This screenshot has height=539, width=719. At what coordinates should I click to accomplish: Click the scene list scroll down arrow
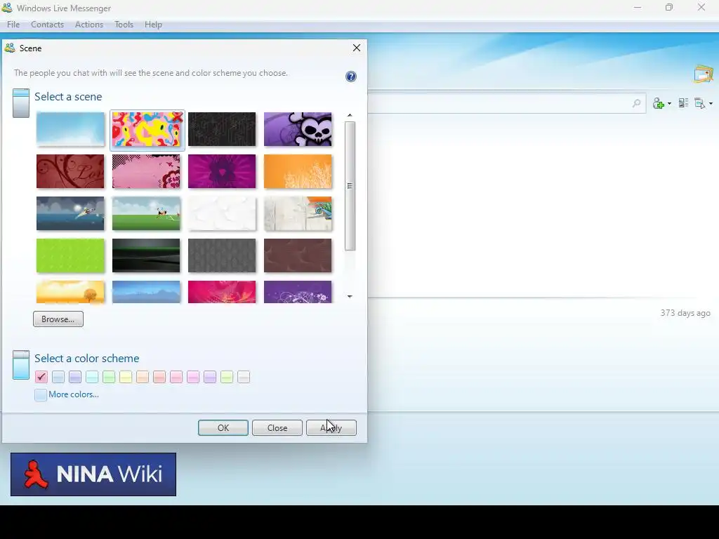(x=350, y=297)
